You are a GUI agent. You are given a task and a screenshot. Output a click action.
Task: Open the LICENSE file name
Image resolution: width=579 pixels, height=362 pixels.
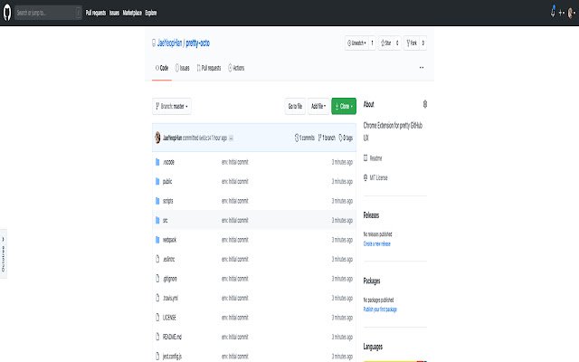click(x=169, y=318)
